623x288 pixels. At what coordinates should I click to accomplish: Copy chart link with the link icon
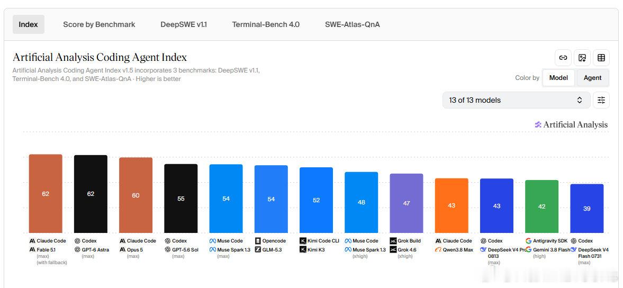click(x=563, y=58)
